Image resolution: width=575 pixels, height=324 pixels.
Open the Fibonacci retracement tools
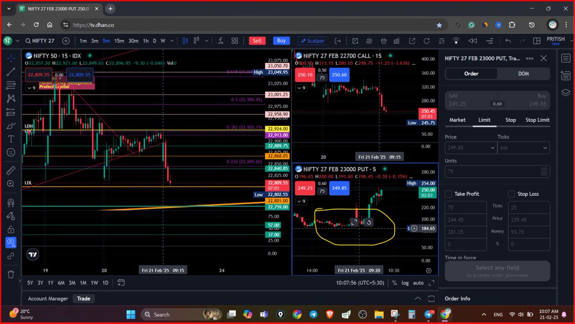tap(11, 85)
